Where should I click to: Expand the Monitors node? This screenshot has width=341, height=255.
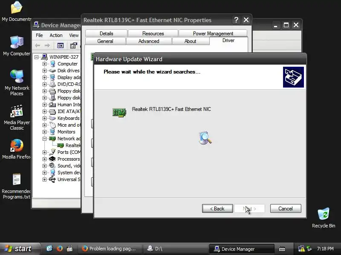[44, 132]
